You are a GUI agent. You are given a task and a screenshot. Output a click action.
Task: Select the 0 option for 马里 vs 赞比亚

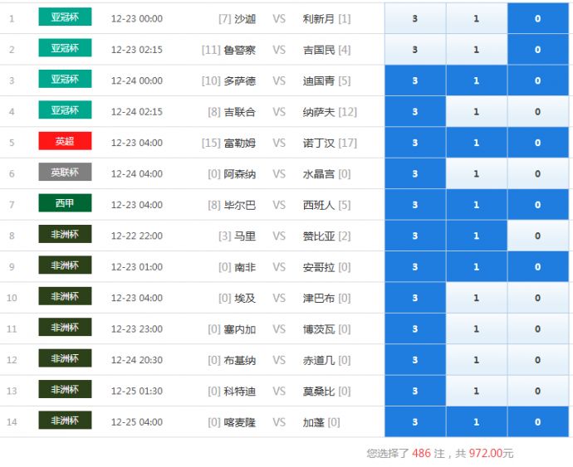coord(537,236)
